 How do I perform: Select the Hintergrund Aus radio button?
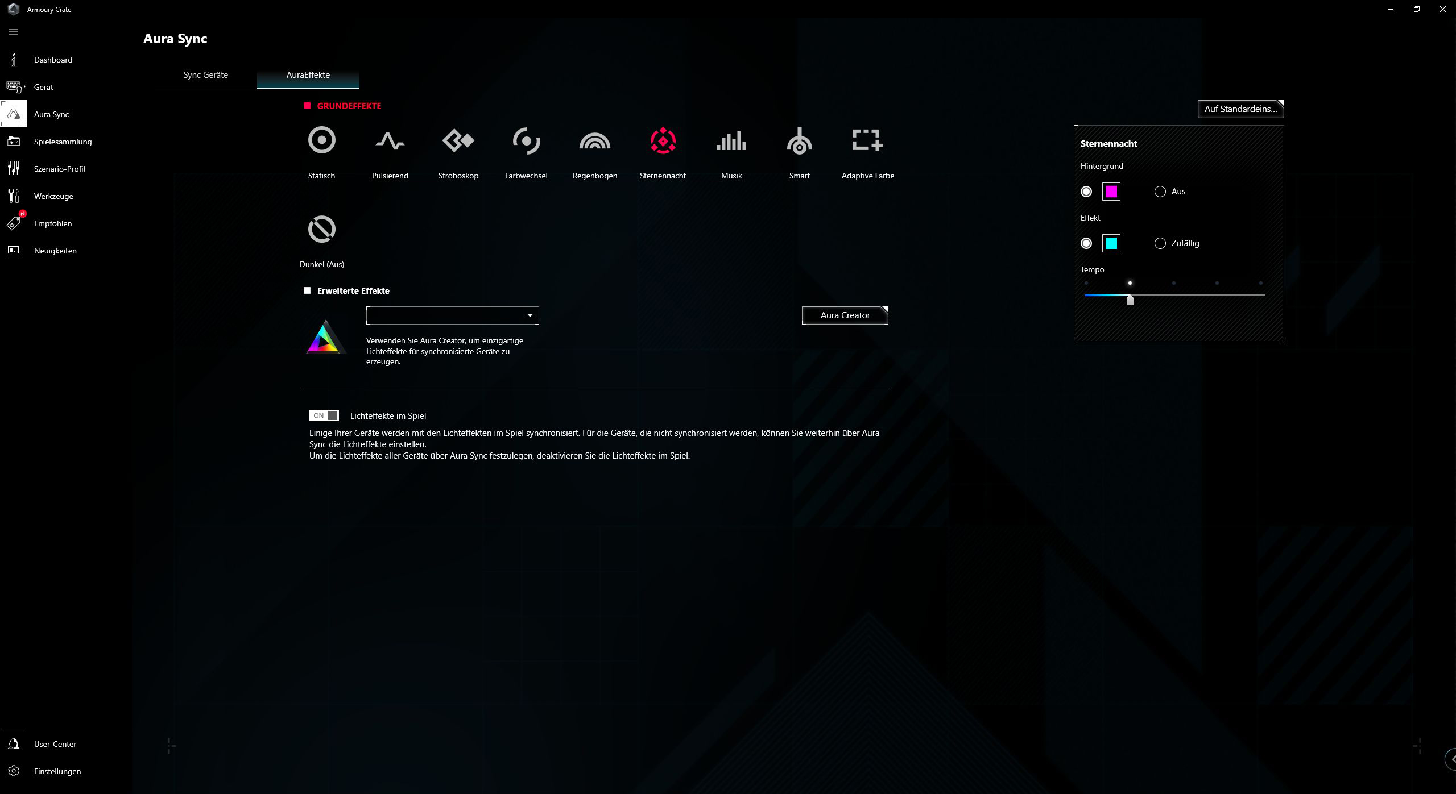point(1160,192)
